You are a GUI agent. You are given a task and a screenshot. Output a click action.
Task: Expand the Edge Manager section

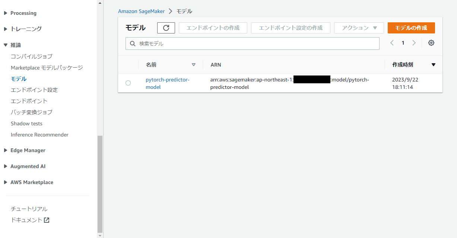point(28,150)
